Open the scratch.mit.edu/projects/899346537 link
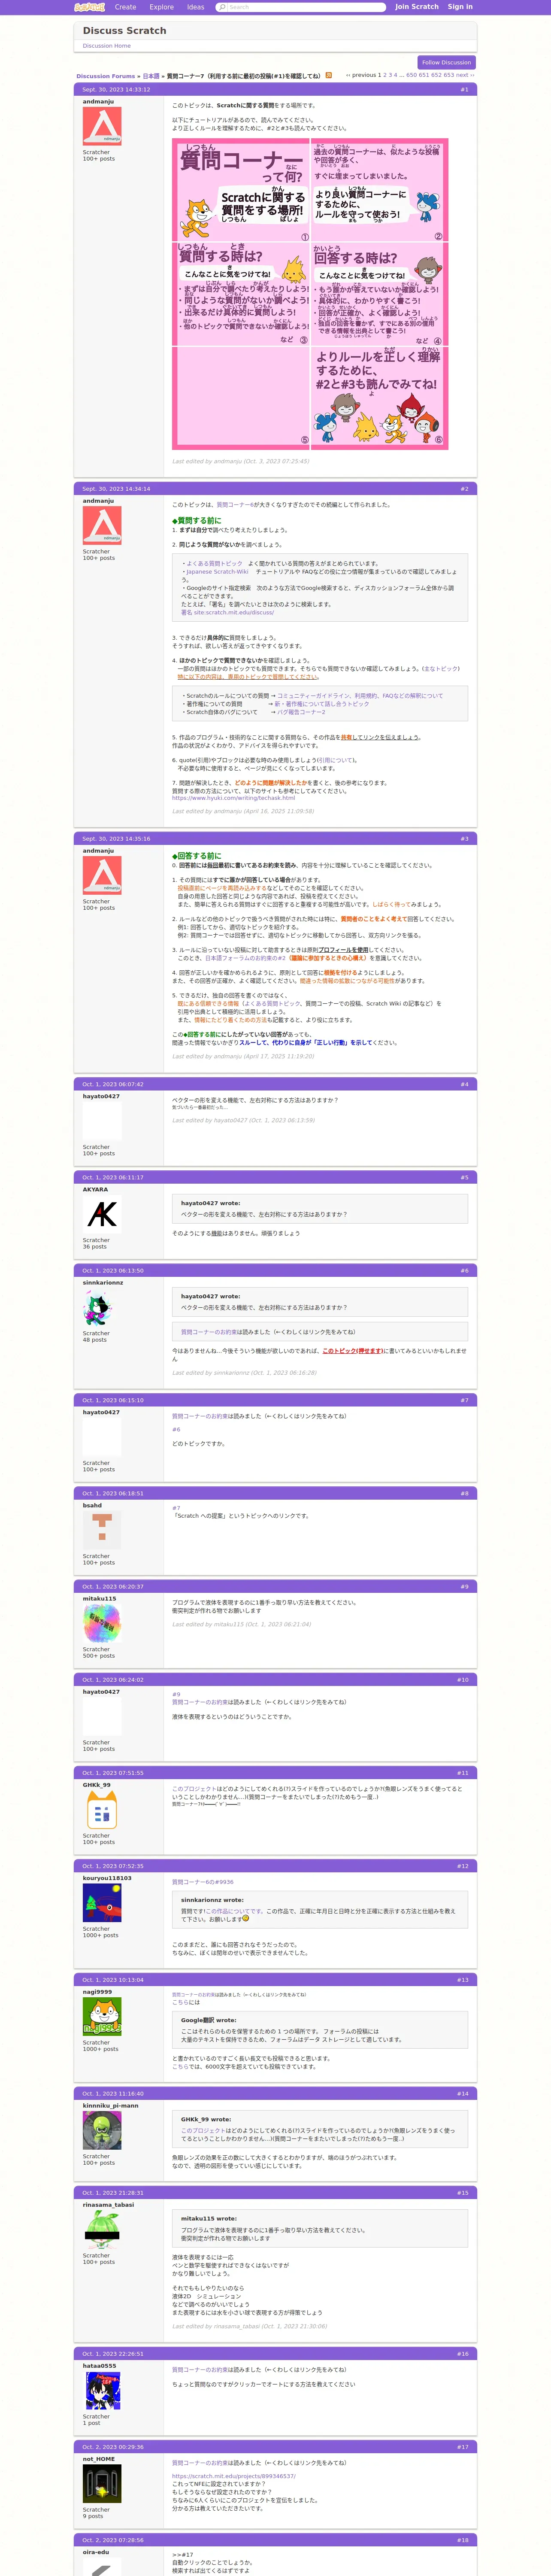The image size is (551, 2576). (x=234, y=2476)
